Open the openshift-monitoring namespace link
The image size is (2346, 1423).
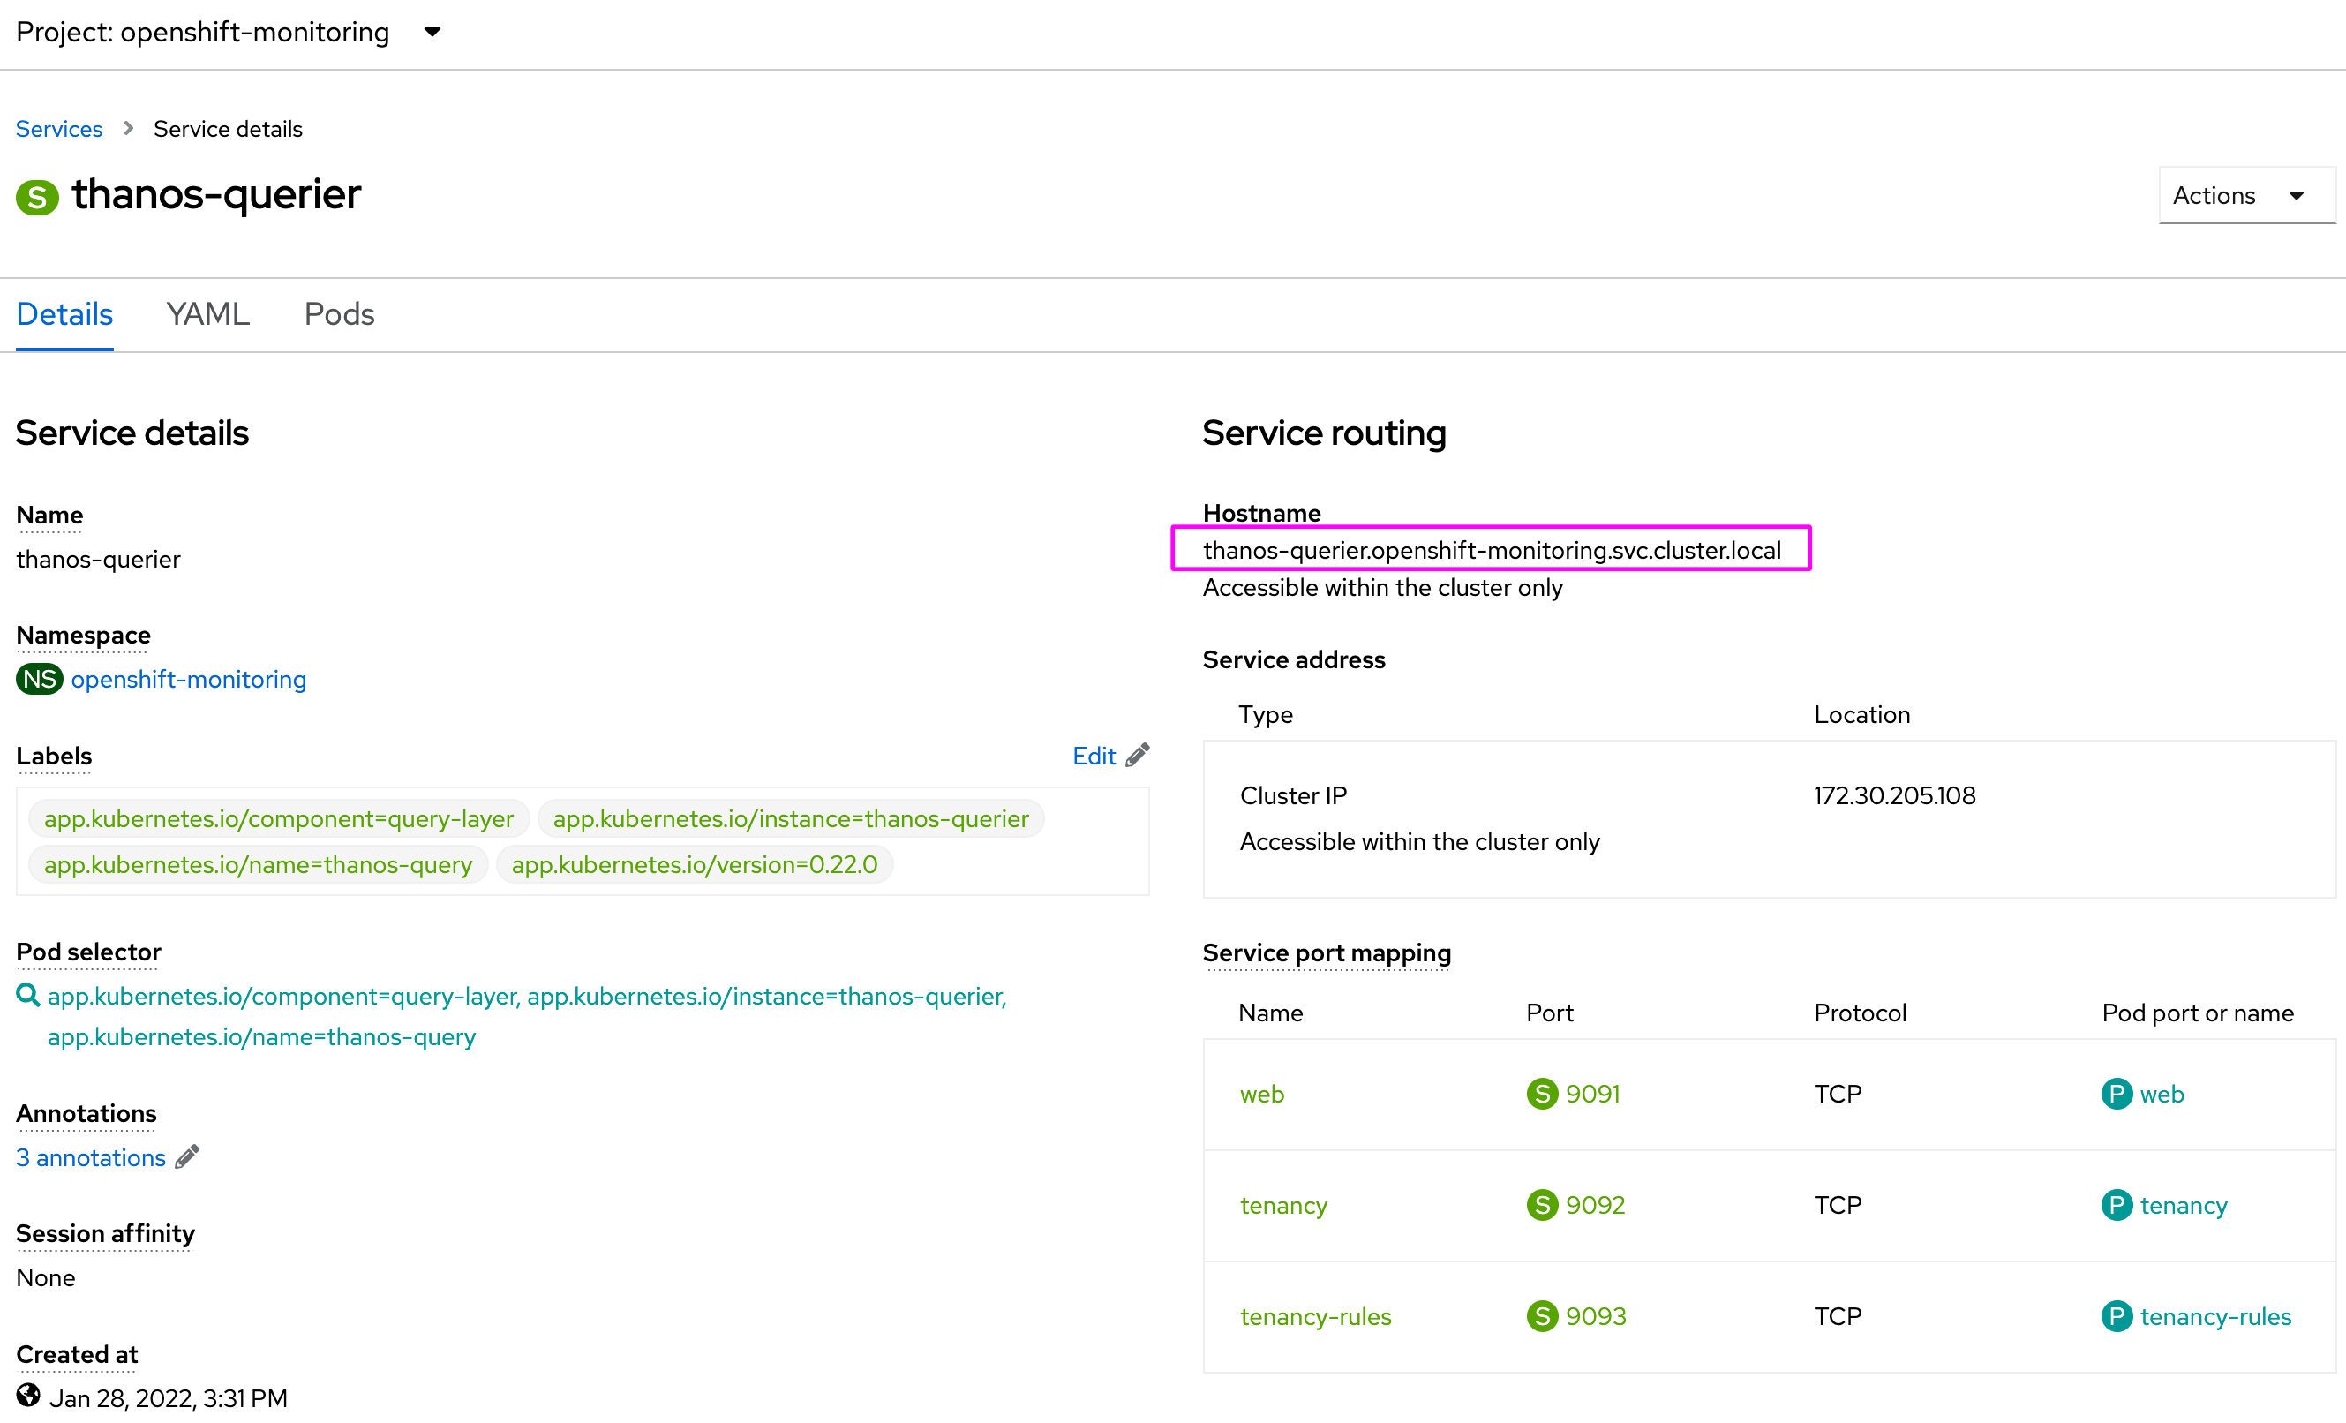[x=189, y=679]
